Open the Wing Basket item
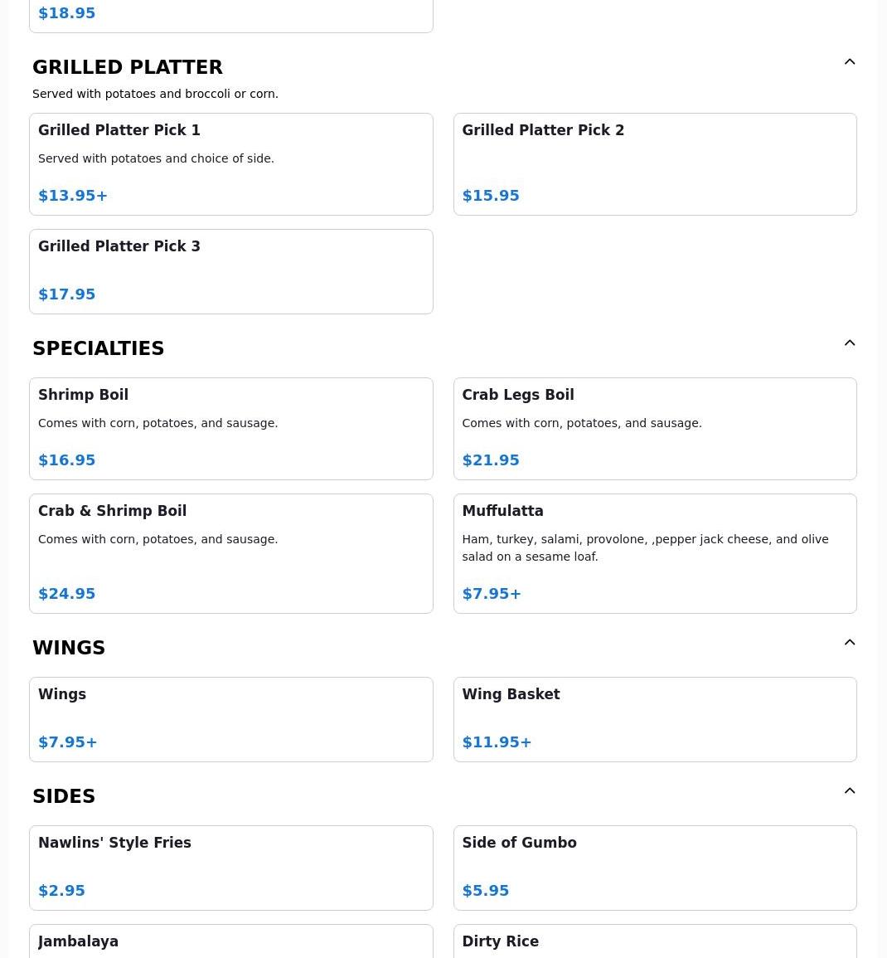The width and height of the screenshot is (887, 958). point(655,719)
